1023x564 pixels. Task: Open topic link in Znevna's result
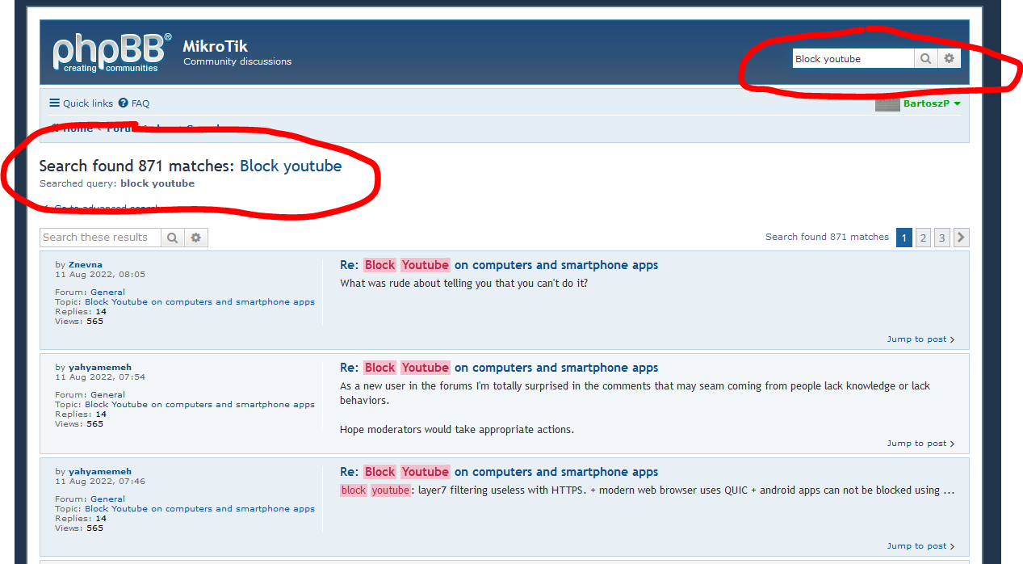point(199,301)
